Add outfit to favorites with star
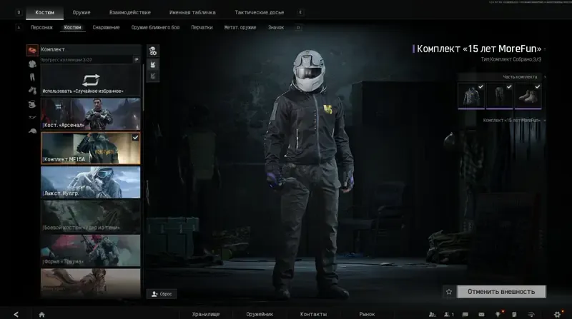This screenshot has width=572, height=319. coord(449,292)
